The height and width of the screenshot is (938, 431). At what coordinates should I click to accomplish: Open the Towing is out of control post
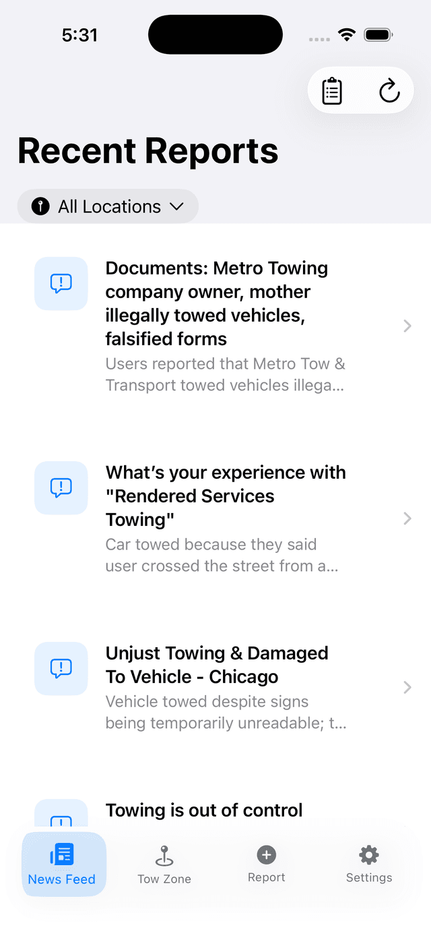pyautogui.click(x=204, y=810)
